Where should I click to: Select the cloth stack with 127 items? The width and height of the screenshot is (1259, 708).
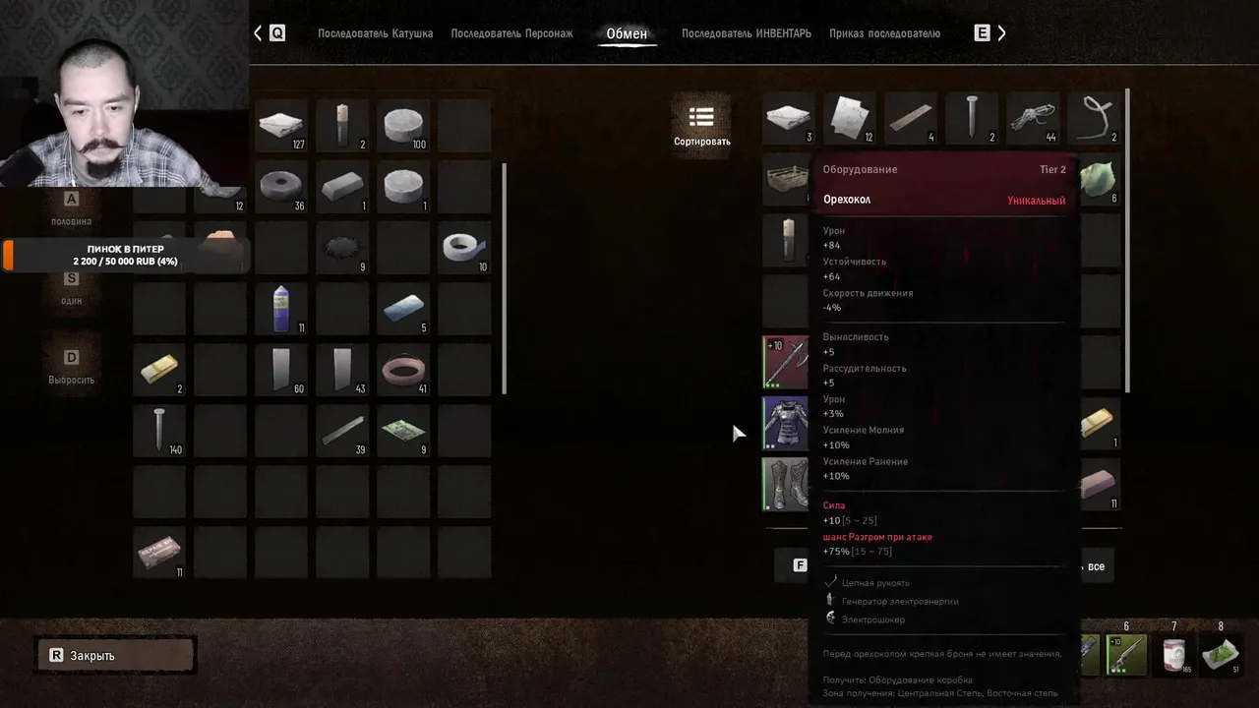tap(281, 125)
